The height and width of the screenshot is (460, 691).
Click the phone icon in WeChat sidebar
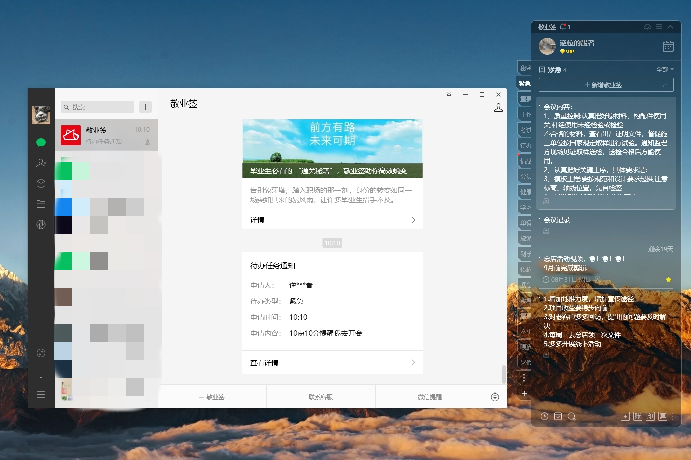(x=41, y=374)
